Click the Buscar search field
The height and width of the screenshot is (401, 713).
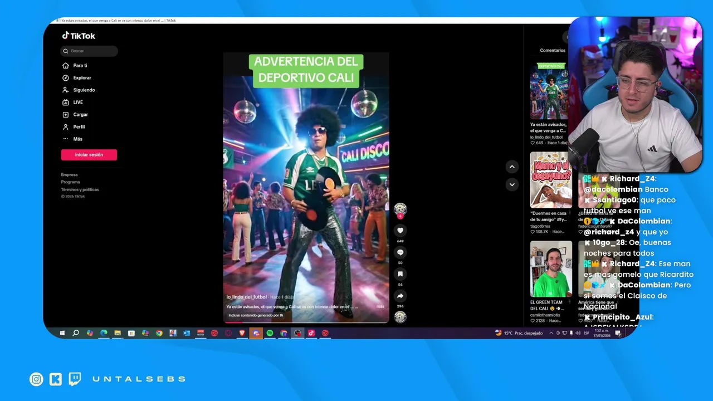pyautogui.click(x=89, y=51)
